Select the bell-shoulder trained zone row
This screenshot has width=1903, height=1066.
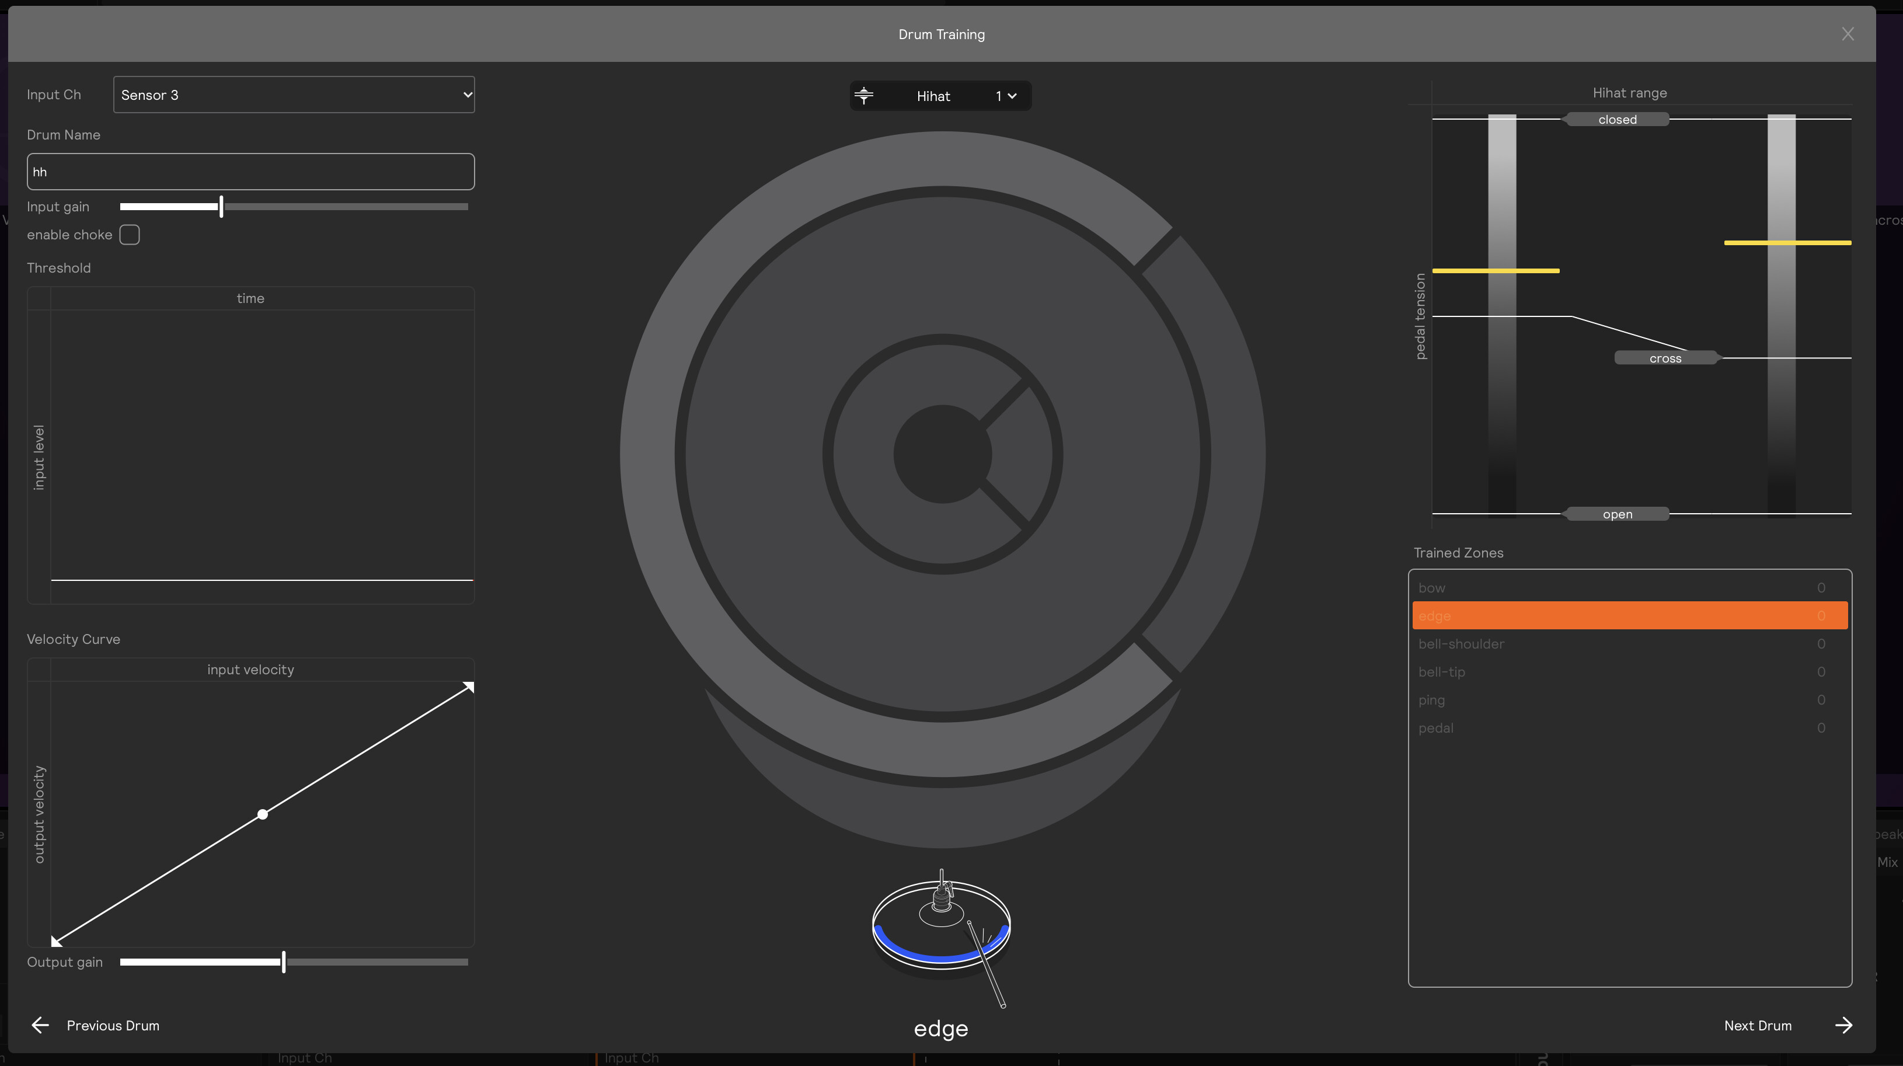(1629, 644)
